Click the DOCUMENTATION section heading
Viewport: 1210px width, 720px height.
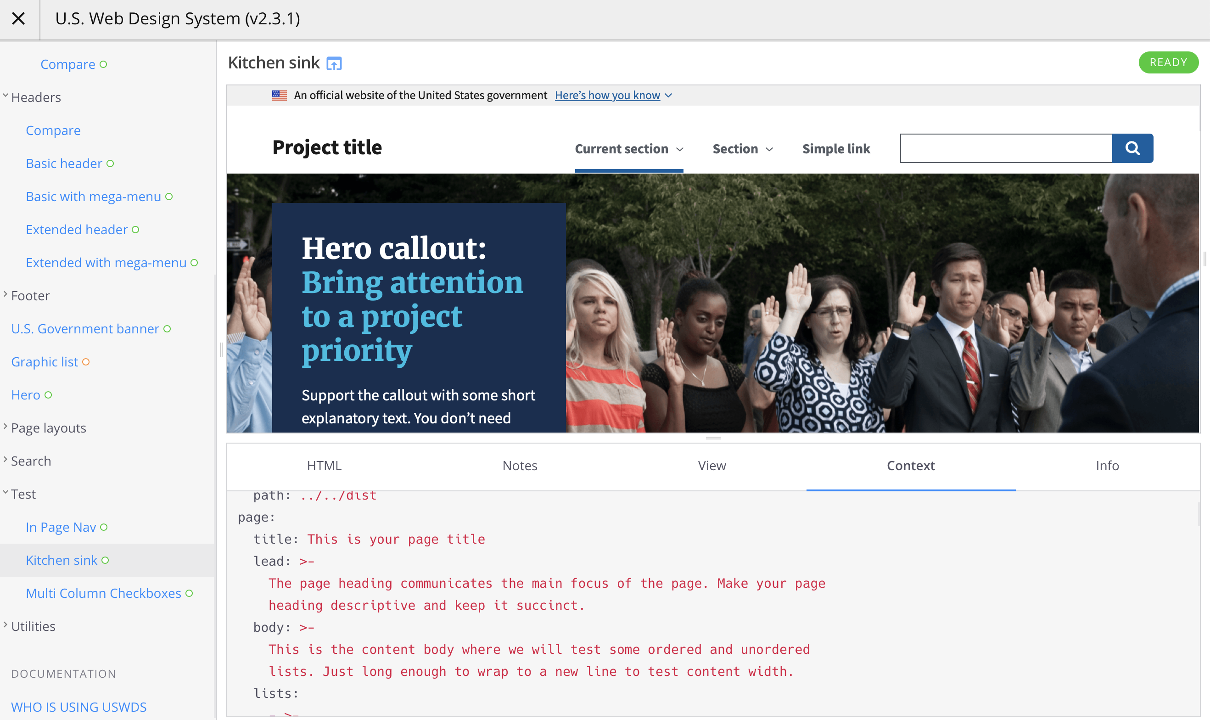63,674
